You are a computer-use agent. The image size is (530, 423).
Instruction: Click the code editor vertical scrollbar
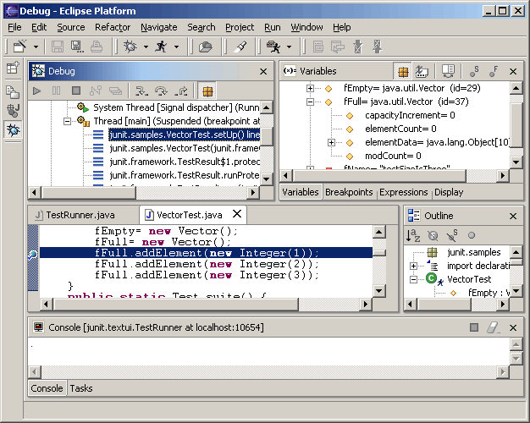pyautogui.click(x=380, y=271)
